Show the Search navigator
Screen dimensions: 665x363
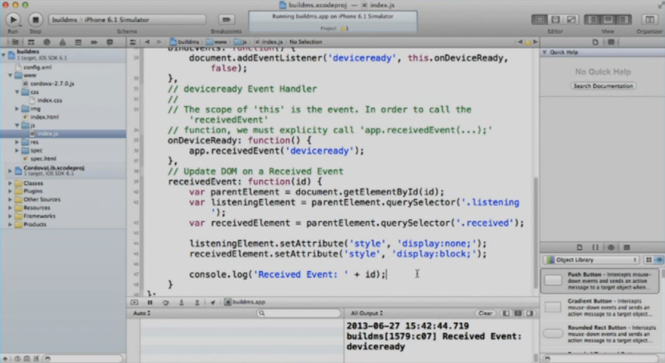click(47, 42)
